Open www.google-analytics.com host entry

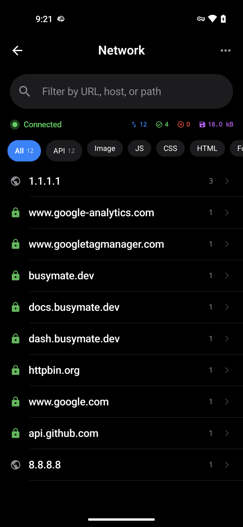pos(122,212)
